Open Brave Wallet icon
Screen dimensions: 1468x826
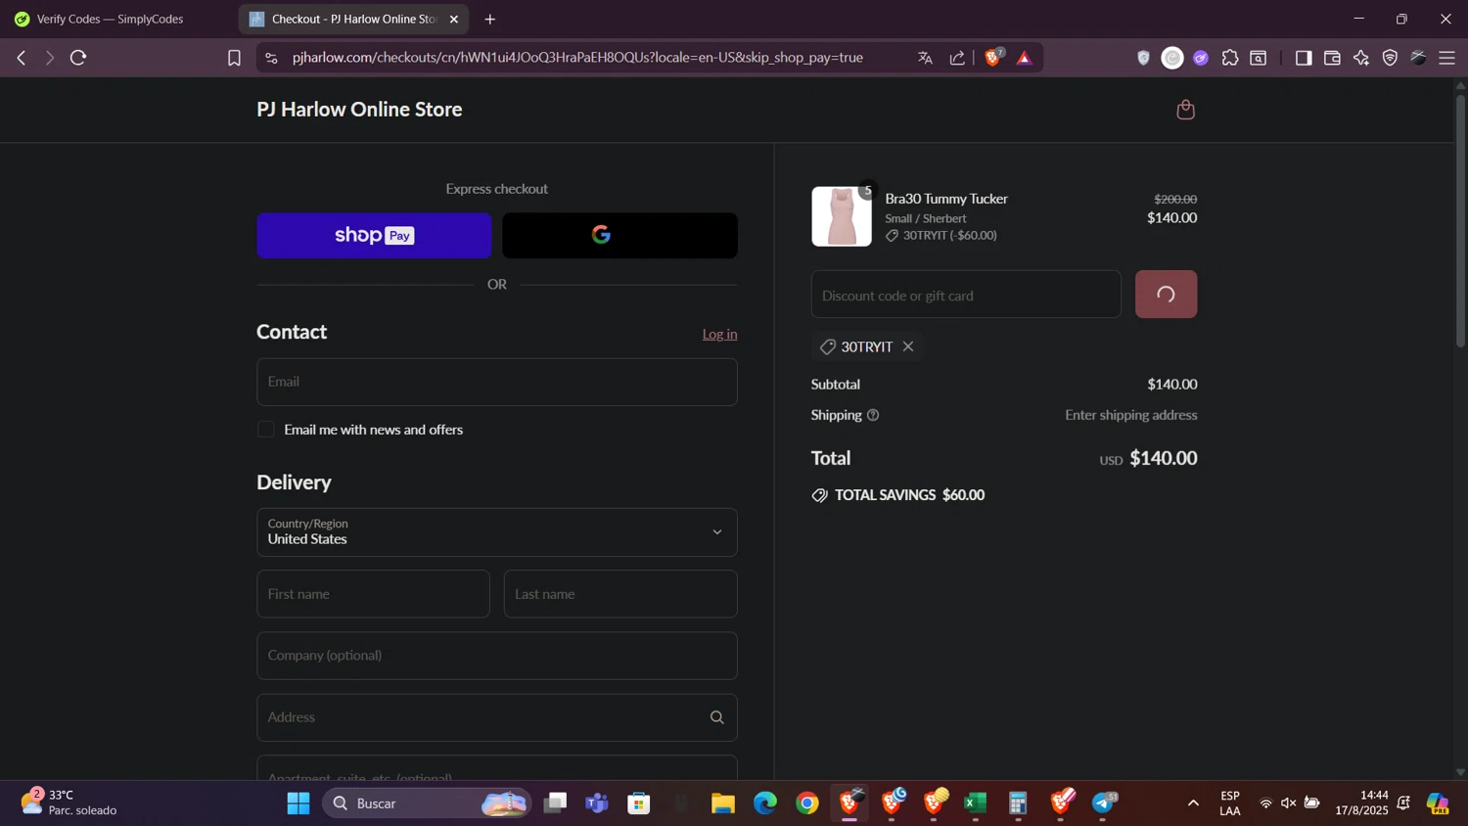tap(1332, 58)
